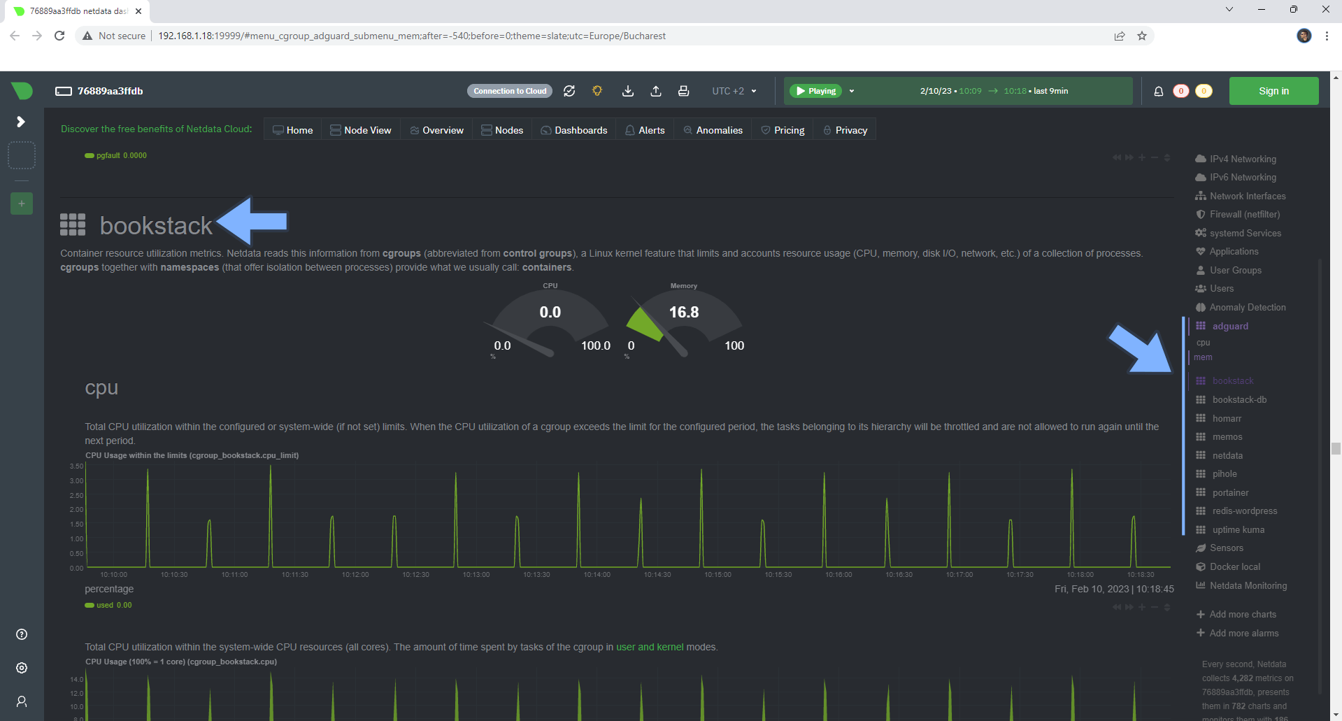Go to Users section
Screen dimensions: 1342x721
(1215, 288)
